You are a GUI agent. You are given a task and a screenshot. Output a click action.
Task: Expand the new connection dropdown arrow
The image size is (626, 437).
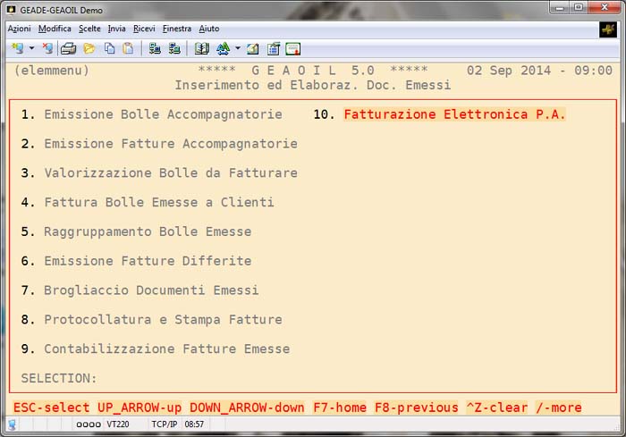coord(31,48)
